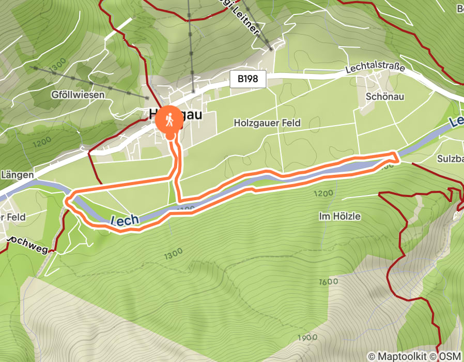Click the Längen place label
The image size is (464, 362).
(17, 175)
